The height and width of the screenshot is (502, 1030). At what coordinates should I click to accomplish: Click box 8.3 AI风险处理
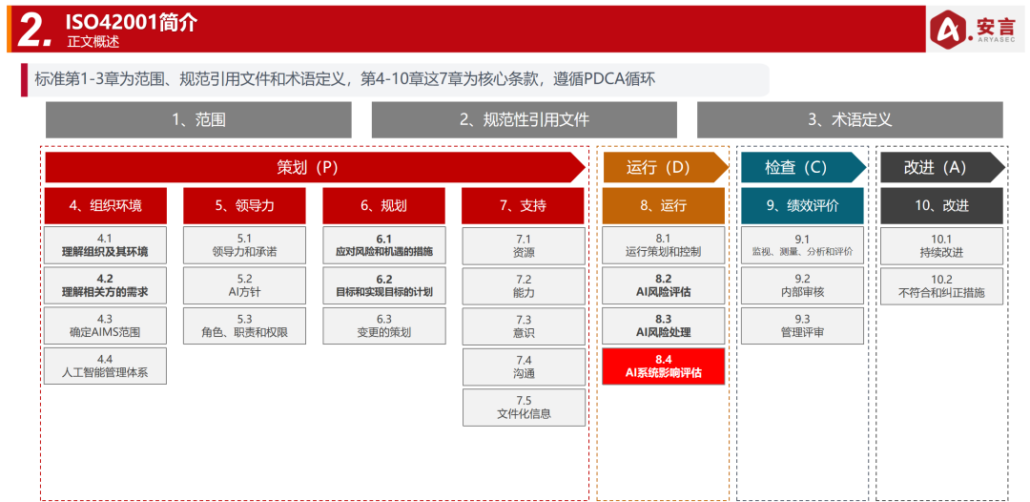(x=664, y=325)
